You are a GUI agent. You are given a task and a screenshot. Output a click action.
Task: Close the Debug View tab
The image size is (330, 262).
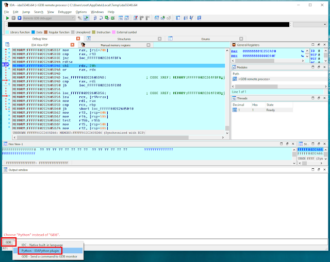coord(78,39)
